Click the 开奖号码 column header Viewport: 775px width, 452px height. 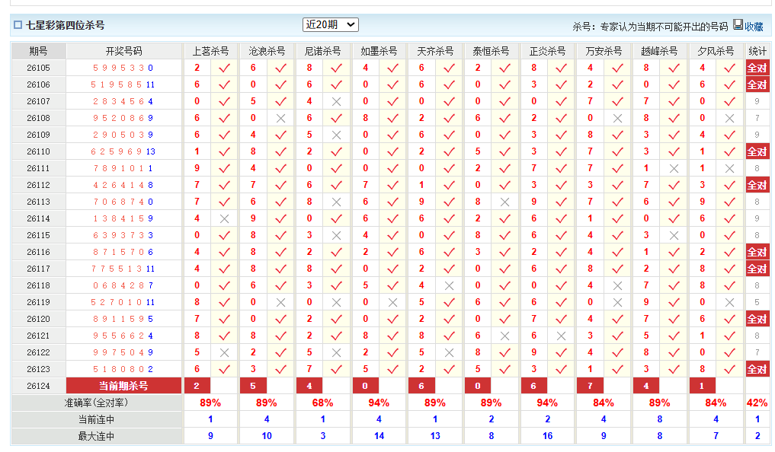(123, 51)
